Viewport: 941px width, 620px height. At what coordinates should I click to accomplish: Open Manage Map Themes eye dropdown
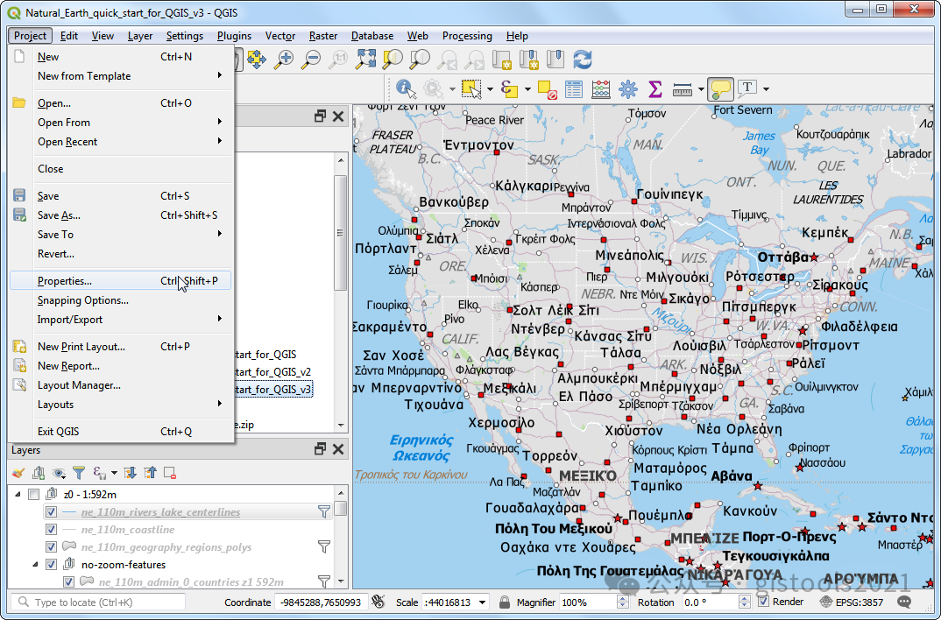point(59,473)
